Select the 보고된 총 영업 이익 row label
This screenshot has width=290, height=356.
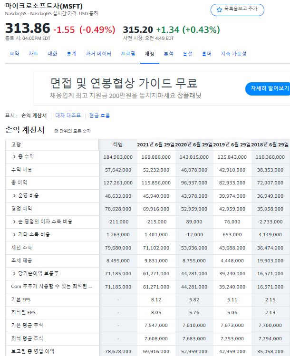[33, 351]
